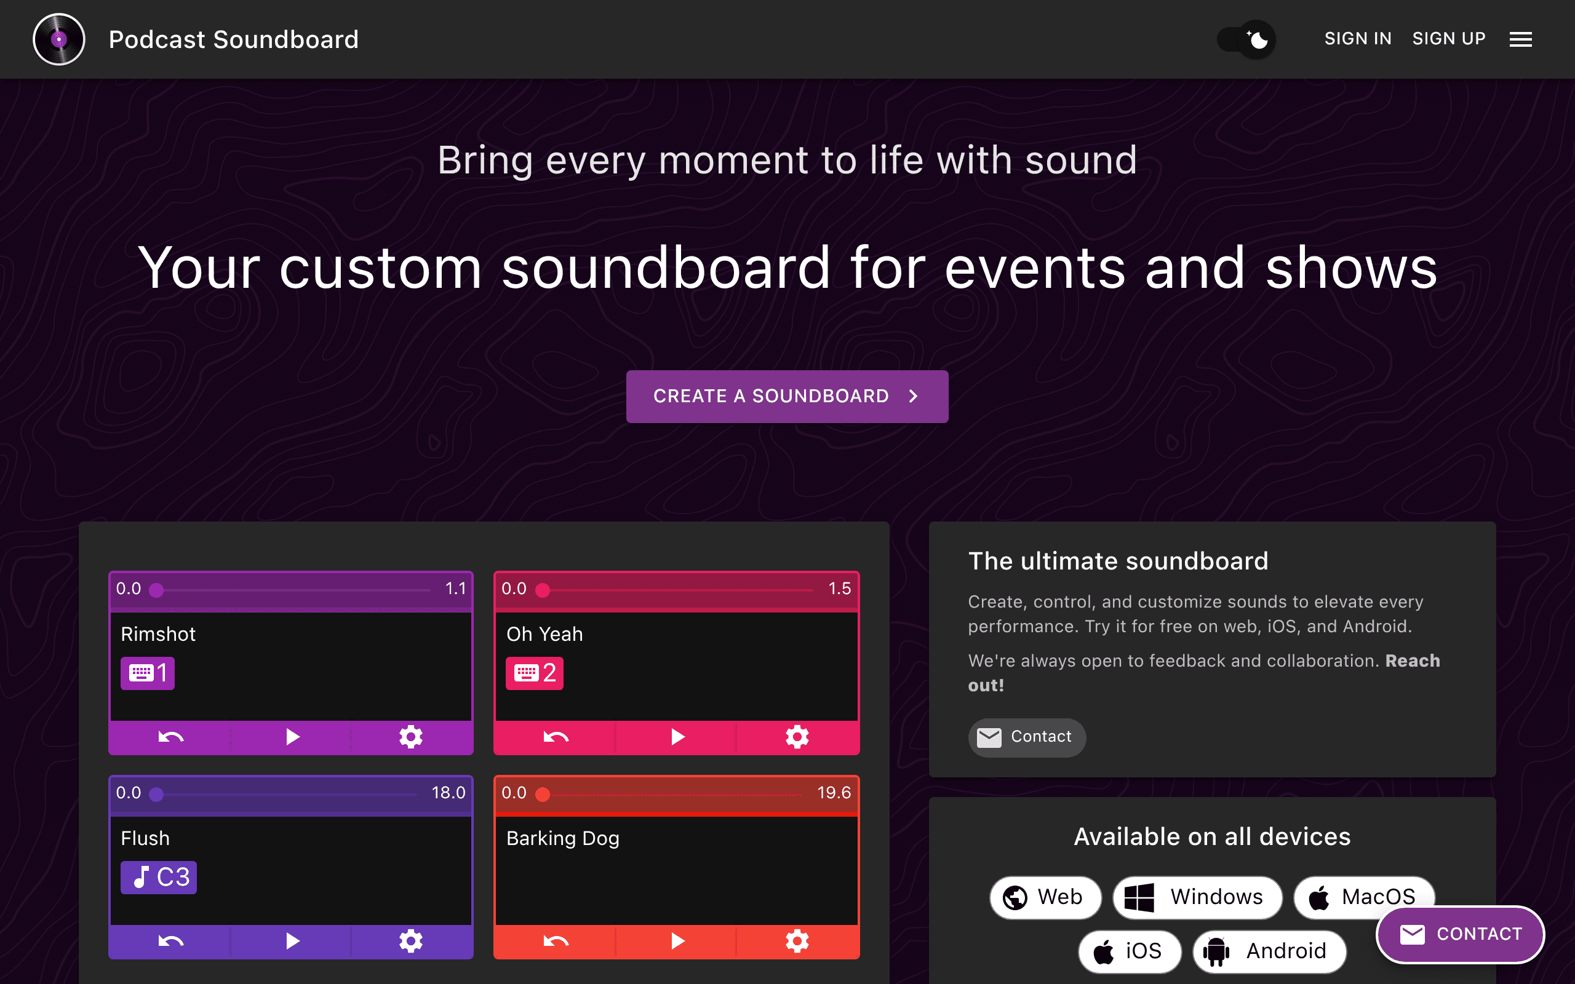Select the Windows device pill
Viewport: 1575px width, 984px height.
[x=1197, y=897]
